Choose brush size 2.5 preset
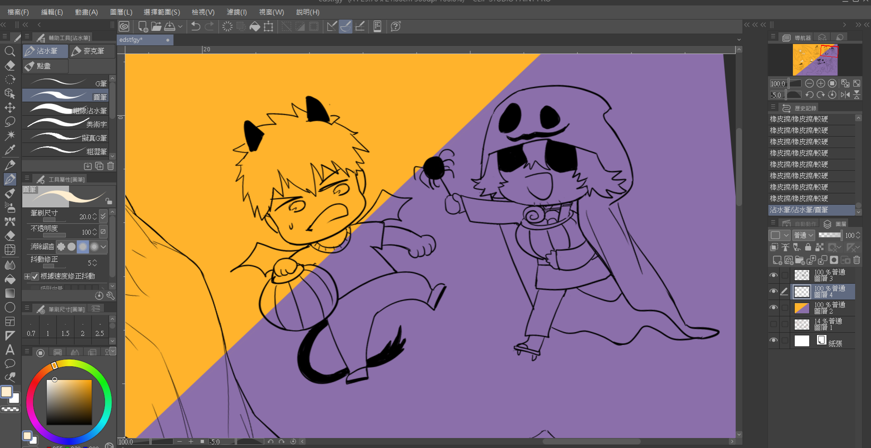 pyautogui.click(x=100, y=328)
